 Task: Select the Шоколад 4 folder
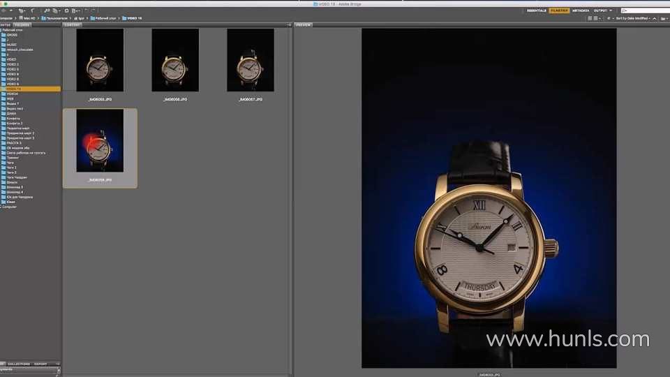pos(15,193)
